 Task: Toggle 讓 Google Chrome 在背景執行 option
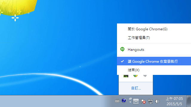tap(154, 61)
